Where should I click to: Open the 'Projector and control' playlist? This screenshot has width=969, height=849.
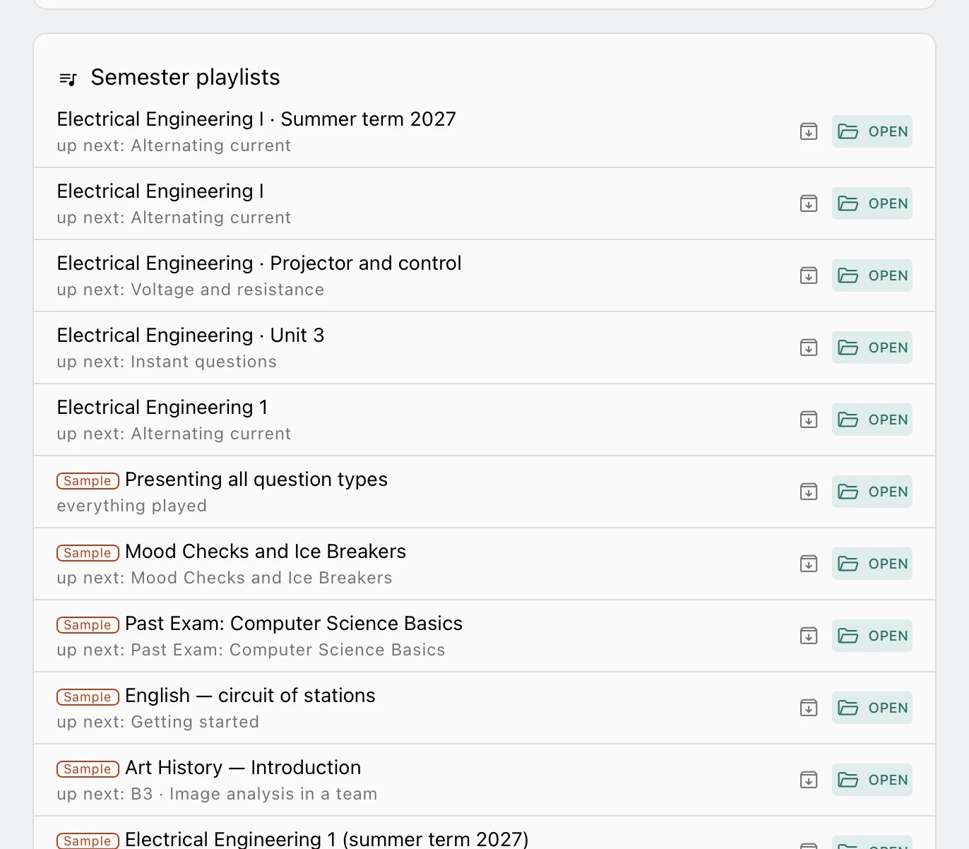pyautogui.click(x=872, y=275)
